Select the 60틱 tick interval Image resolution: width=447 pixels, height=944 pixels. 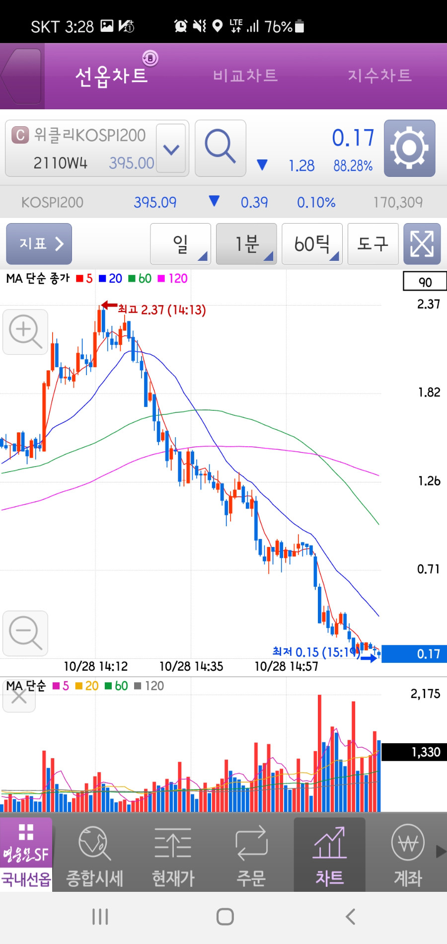tap(312, 244)
